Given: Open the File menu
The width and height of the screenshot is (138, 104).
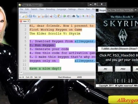Looking at the screenshot, I should 21,9.
